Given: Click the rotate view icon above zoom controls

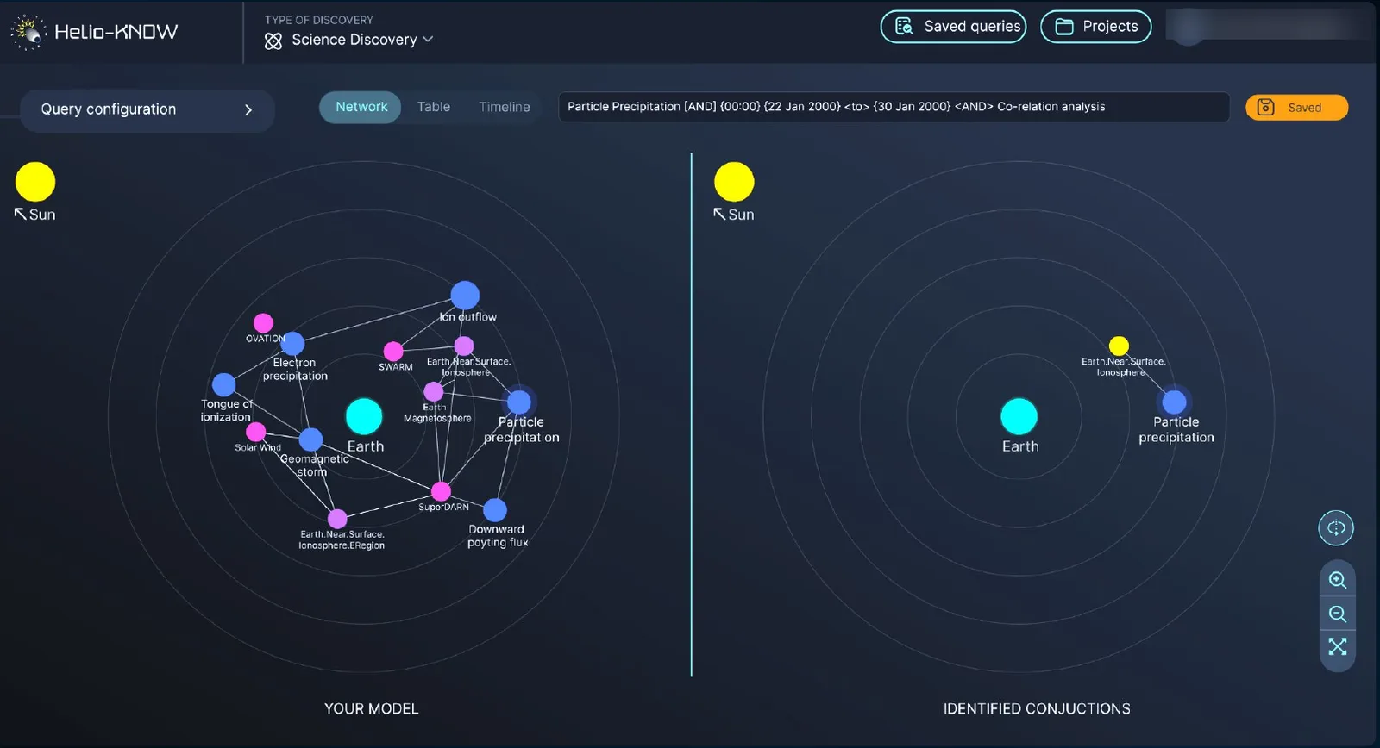Looking at the screenshot, I should coord(1336,527).
